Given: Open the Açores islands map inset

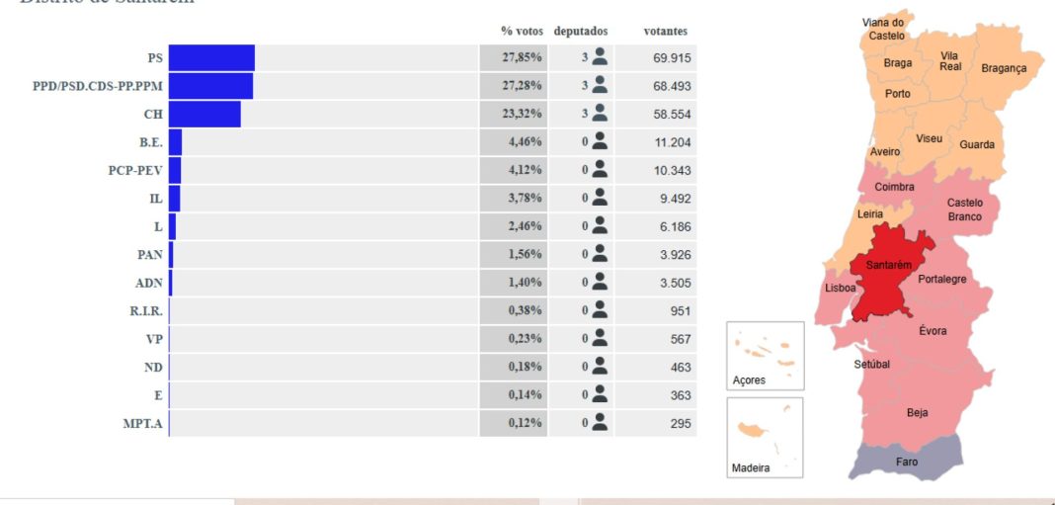Looking at the screenshot, I should click(x=765, y=355).
